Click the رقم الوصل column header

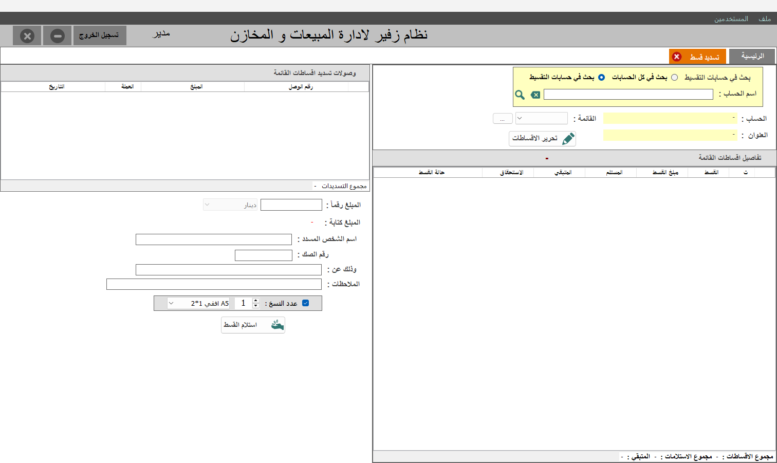tap(301, 87)
